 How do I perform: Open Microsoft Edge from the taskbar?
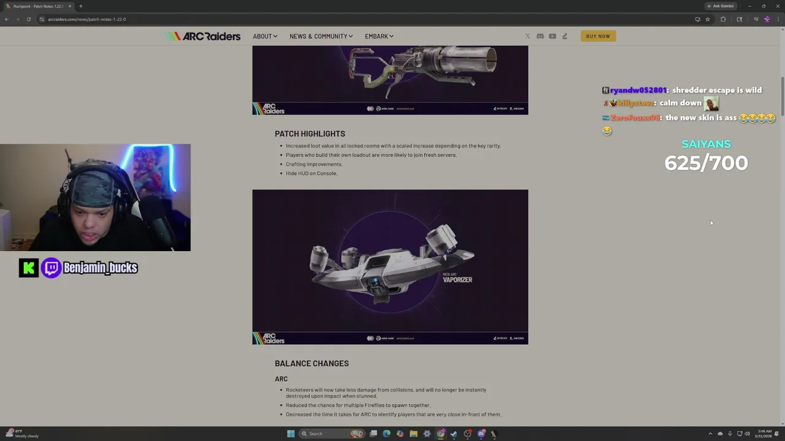click(x=386, y=434)
